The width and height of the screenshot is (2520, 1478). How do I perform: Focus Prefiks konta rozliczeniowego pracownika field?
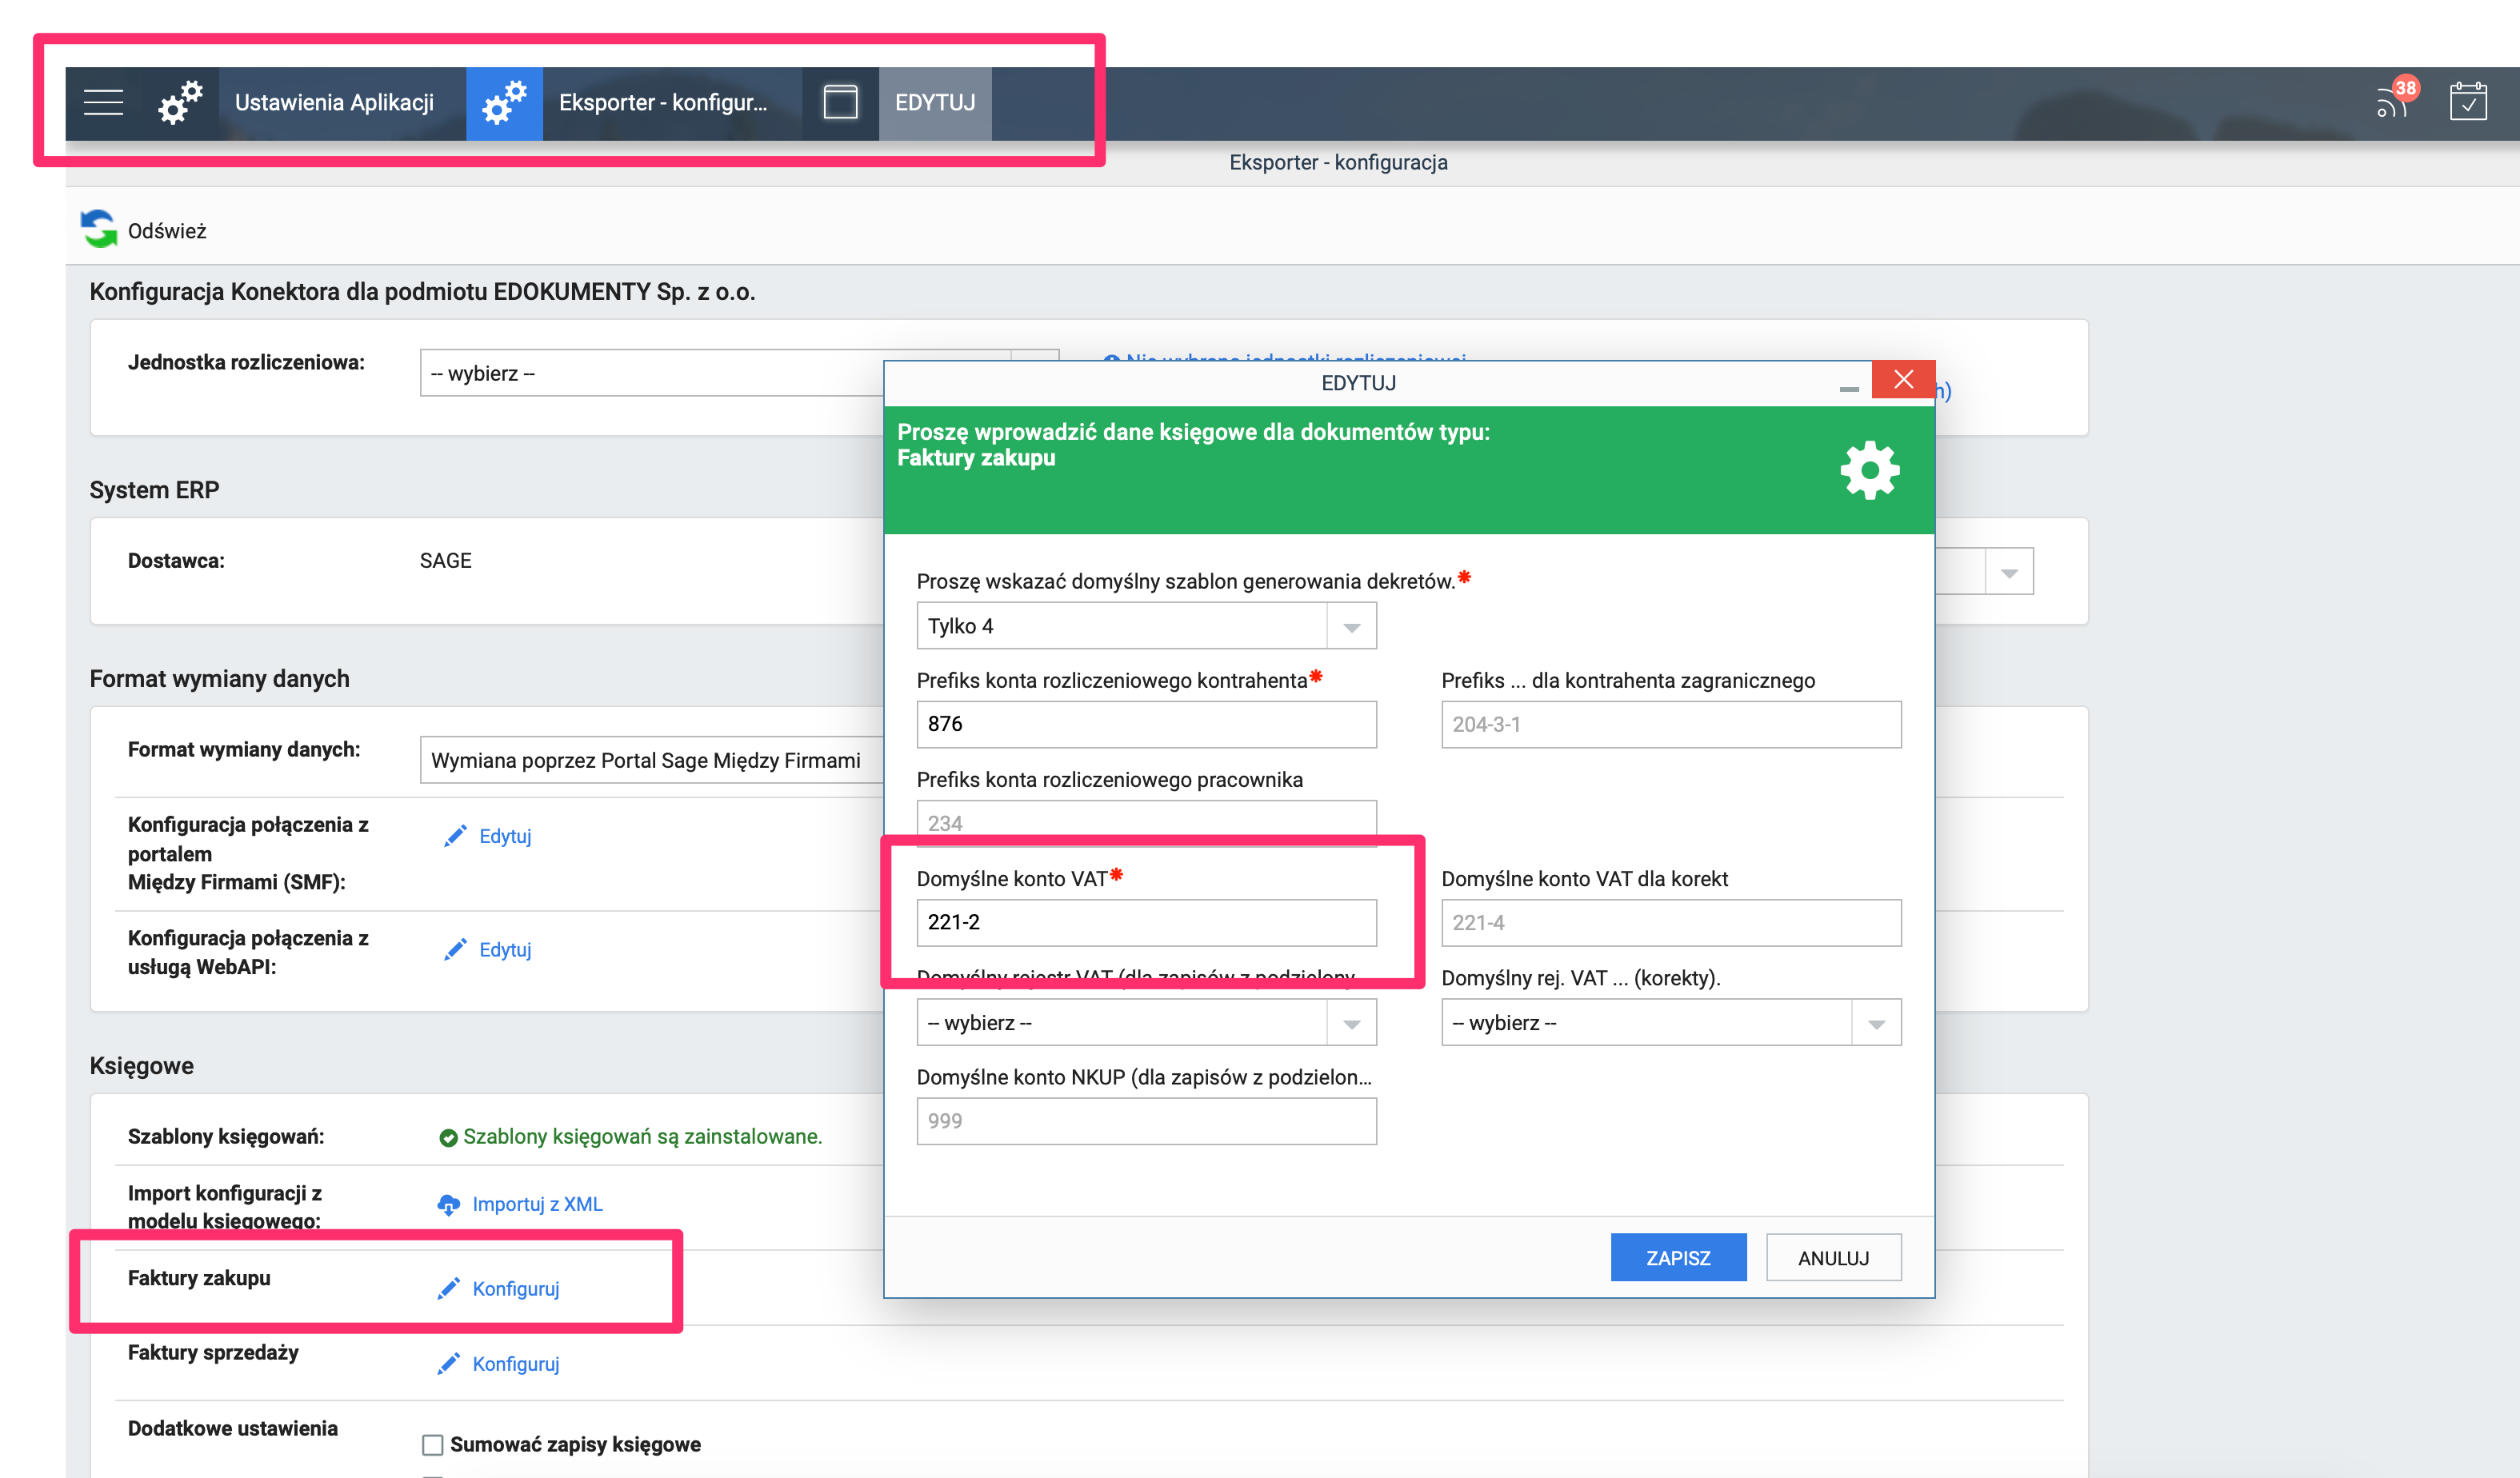pos(1146,822)
